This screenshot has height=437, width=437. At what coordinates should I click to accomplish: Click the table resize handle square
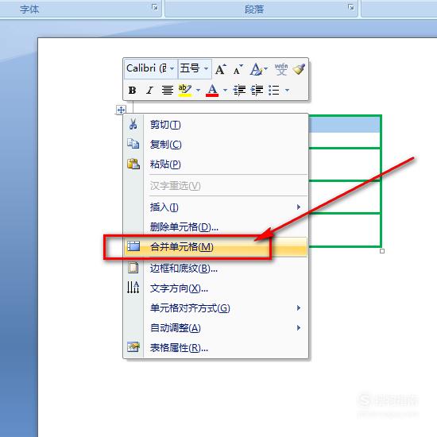click(382, 251)
